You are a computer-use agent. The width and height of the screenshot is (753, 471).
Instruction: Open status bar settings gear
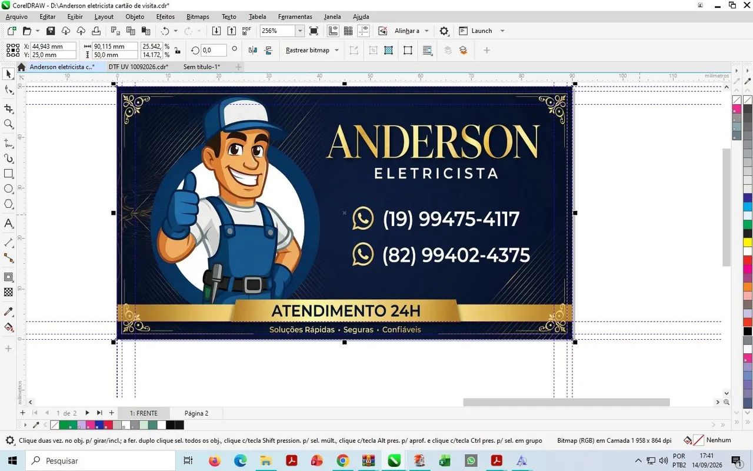(x=10, y=440)
